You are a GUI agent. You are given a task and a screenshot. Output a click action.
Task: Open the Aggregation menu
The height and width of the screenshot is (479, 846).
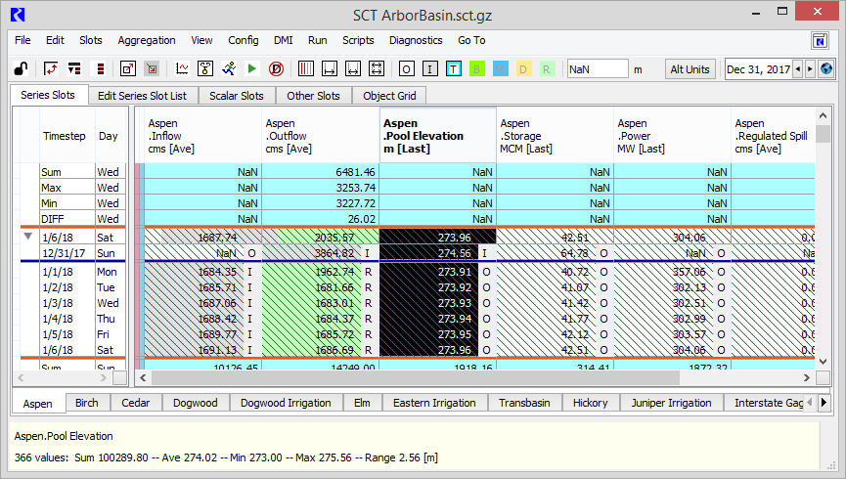147,40
